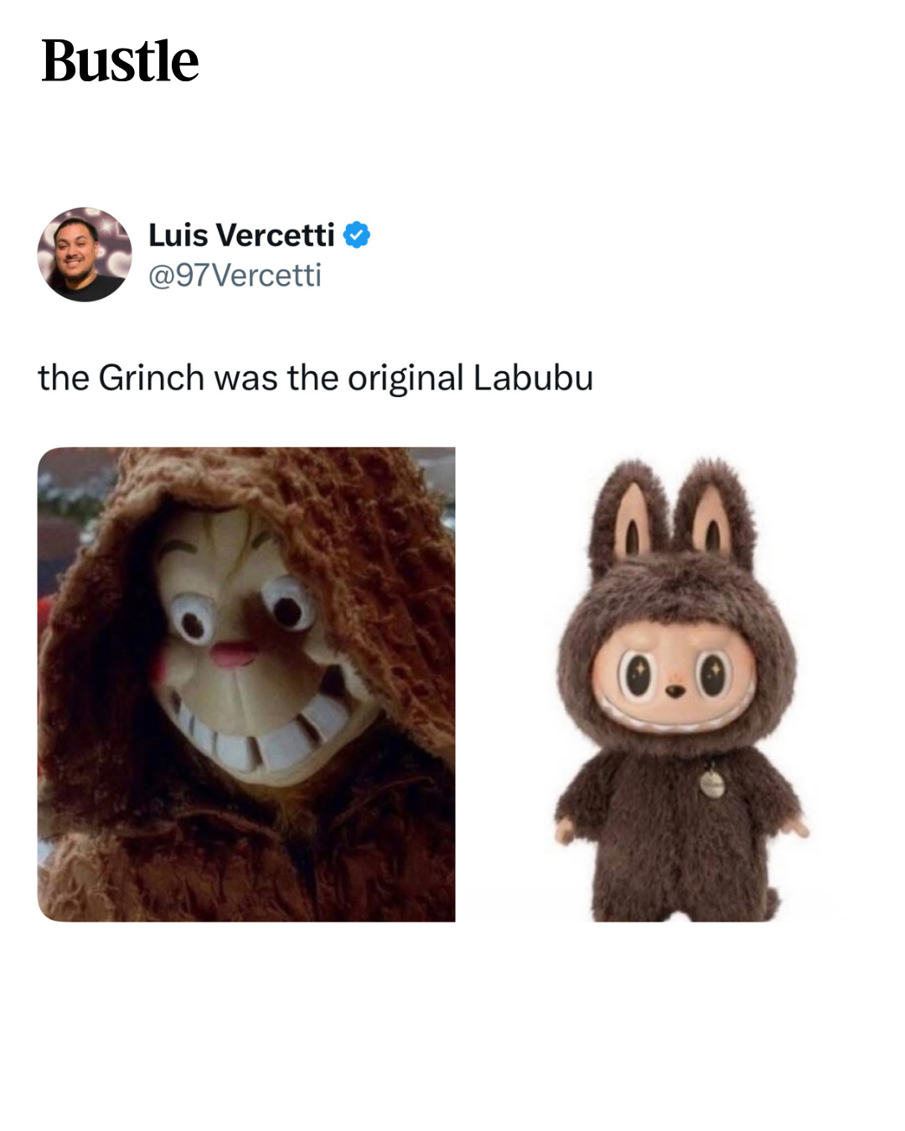
Task: Click the Grinch mask's left eye
Action: tap(194, 621)
